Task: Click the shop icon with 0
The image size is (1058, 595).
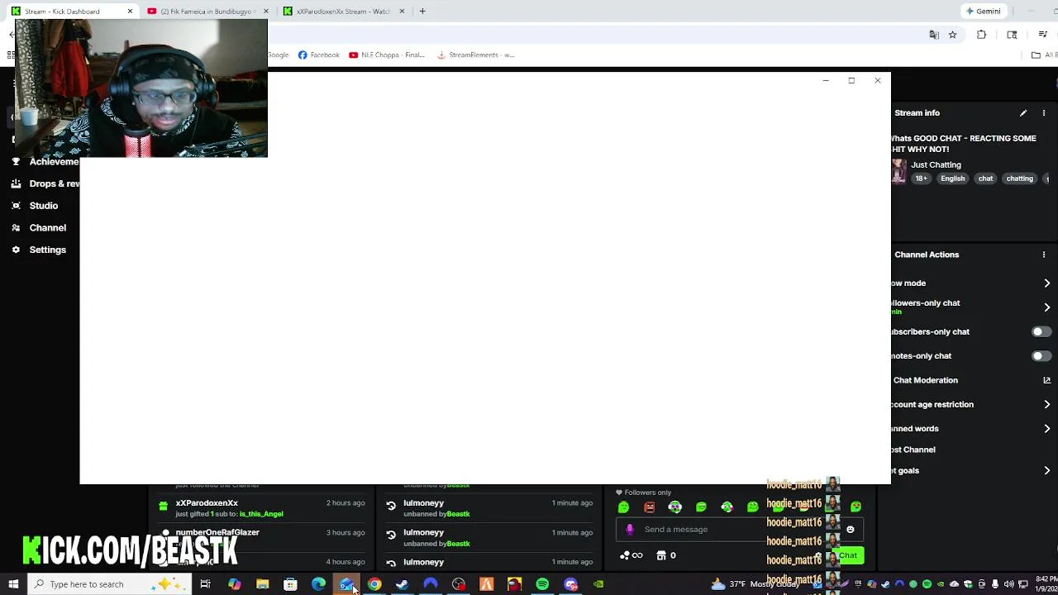Action: 666,555
